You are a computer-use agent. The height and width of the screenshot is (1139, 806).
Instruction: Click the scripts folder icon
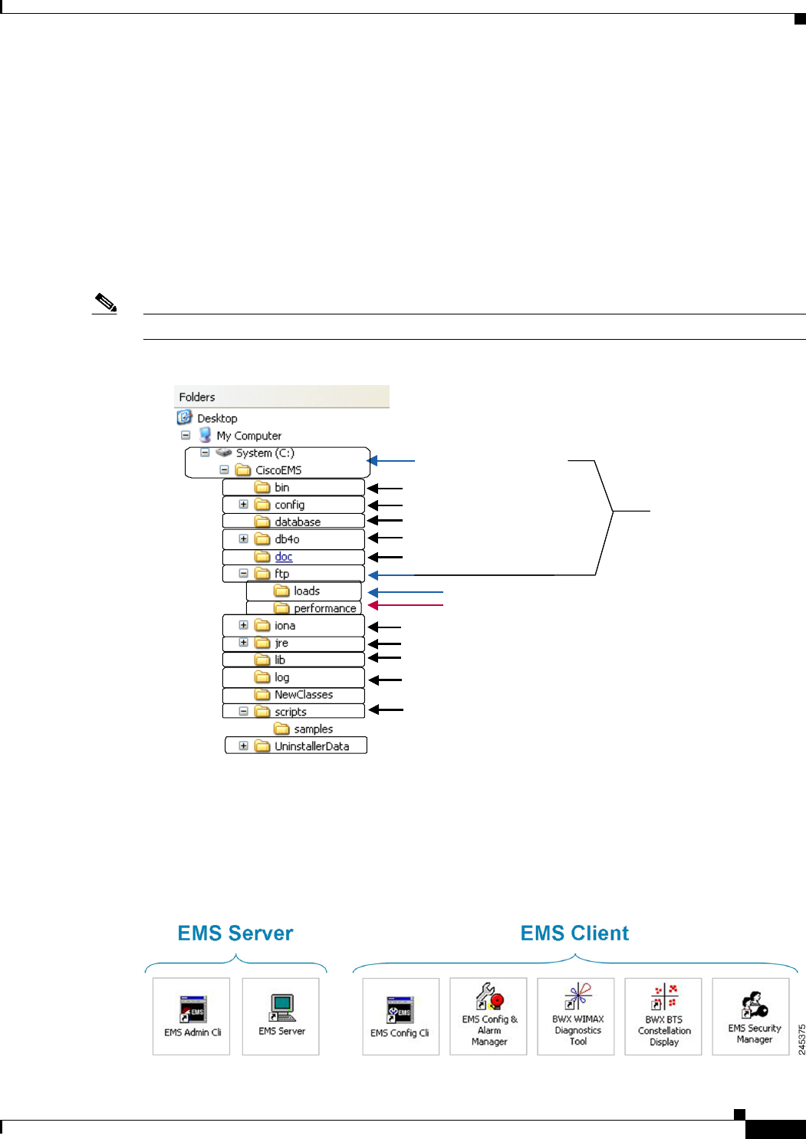[x=262, y=712]
